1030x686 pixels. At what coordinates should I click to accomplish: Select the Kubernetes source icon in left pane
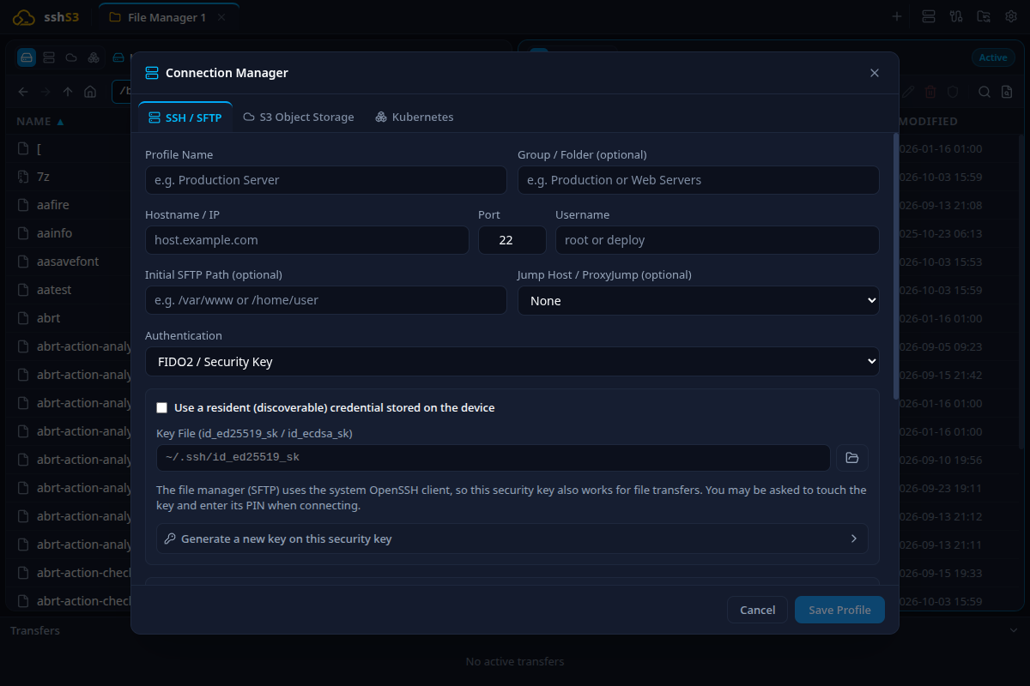point(94,57)
